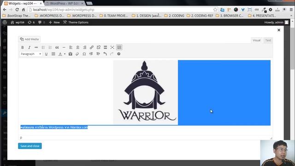Open the 1. DESIGN bookmark folder
295x166 pixels.
click(x=147, y=16)
